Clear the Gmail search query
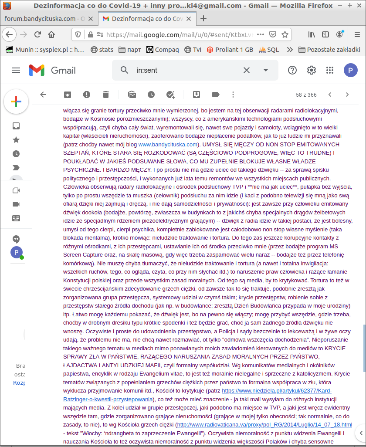This screenshot has height=447, width=366. 247,70
